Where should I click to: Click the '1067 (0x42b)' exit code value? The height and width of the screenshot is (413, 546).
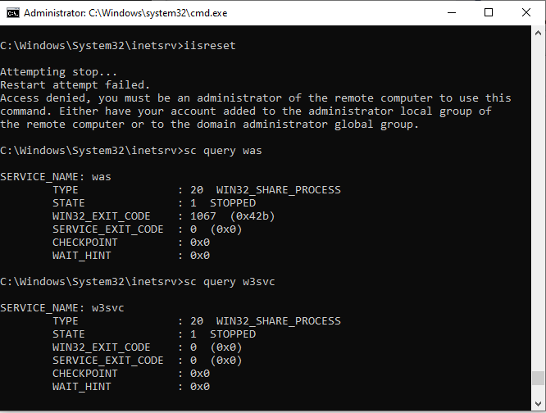[x=232, y=216]
